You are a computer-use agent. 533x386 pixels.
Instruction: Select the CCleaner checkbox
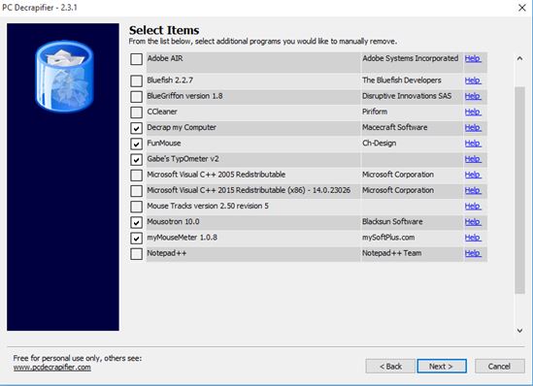click(136, 113)
